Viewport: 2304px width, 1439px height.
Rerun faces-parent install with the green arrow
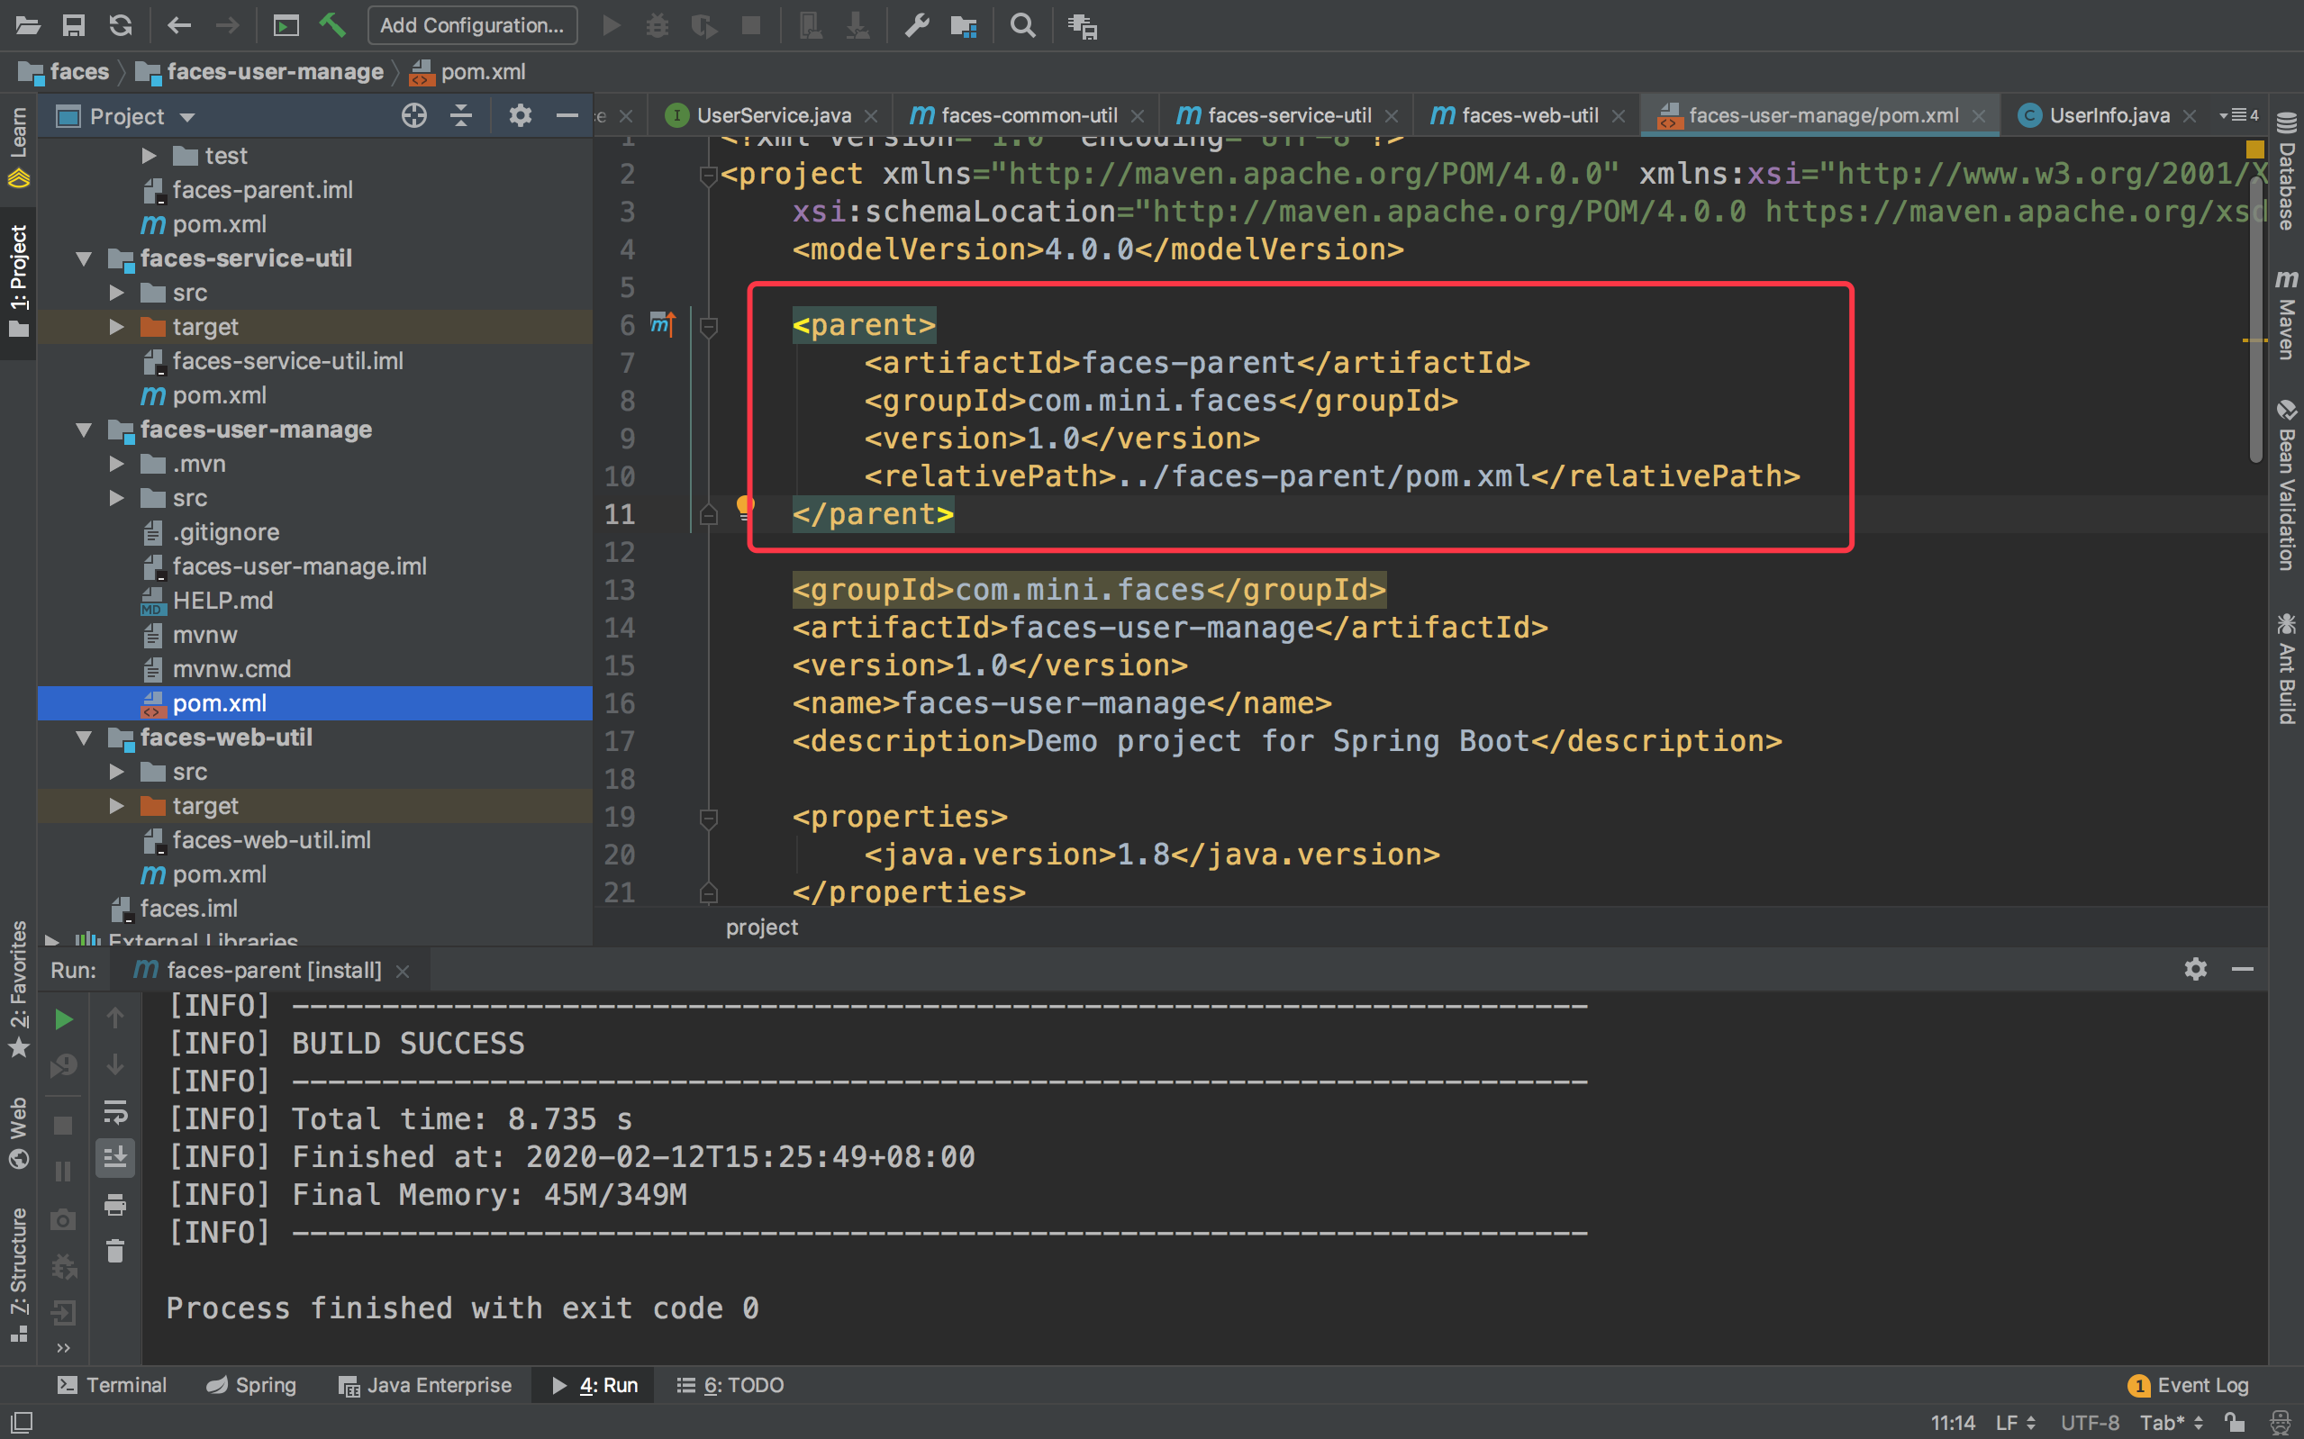(x=63, y=1018)
